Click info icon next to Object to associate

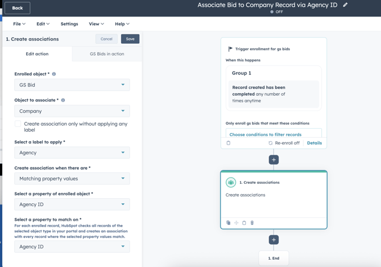tap(63, 100)
